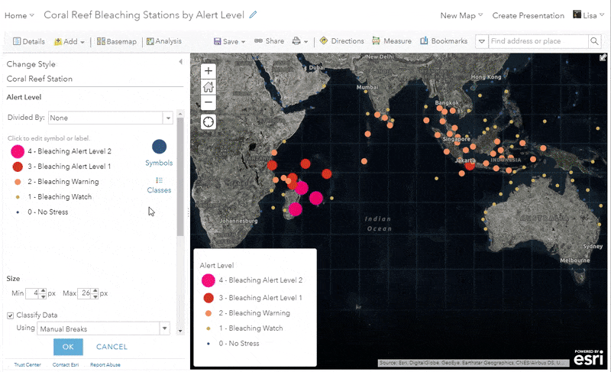Confirm style changes with OK
The image size is (611, 372).
(68, 347)
